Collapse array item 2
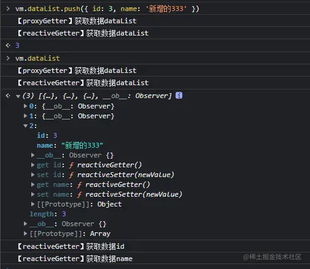Viewport: 310px width, 269px height. coord(26,126)
